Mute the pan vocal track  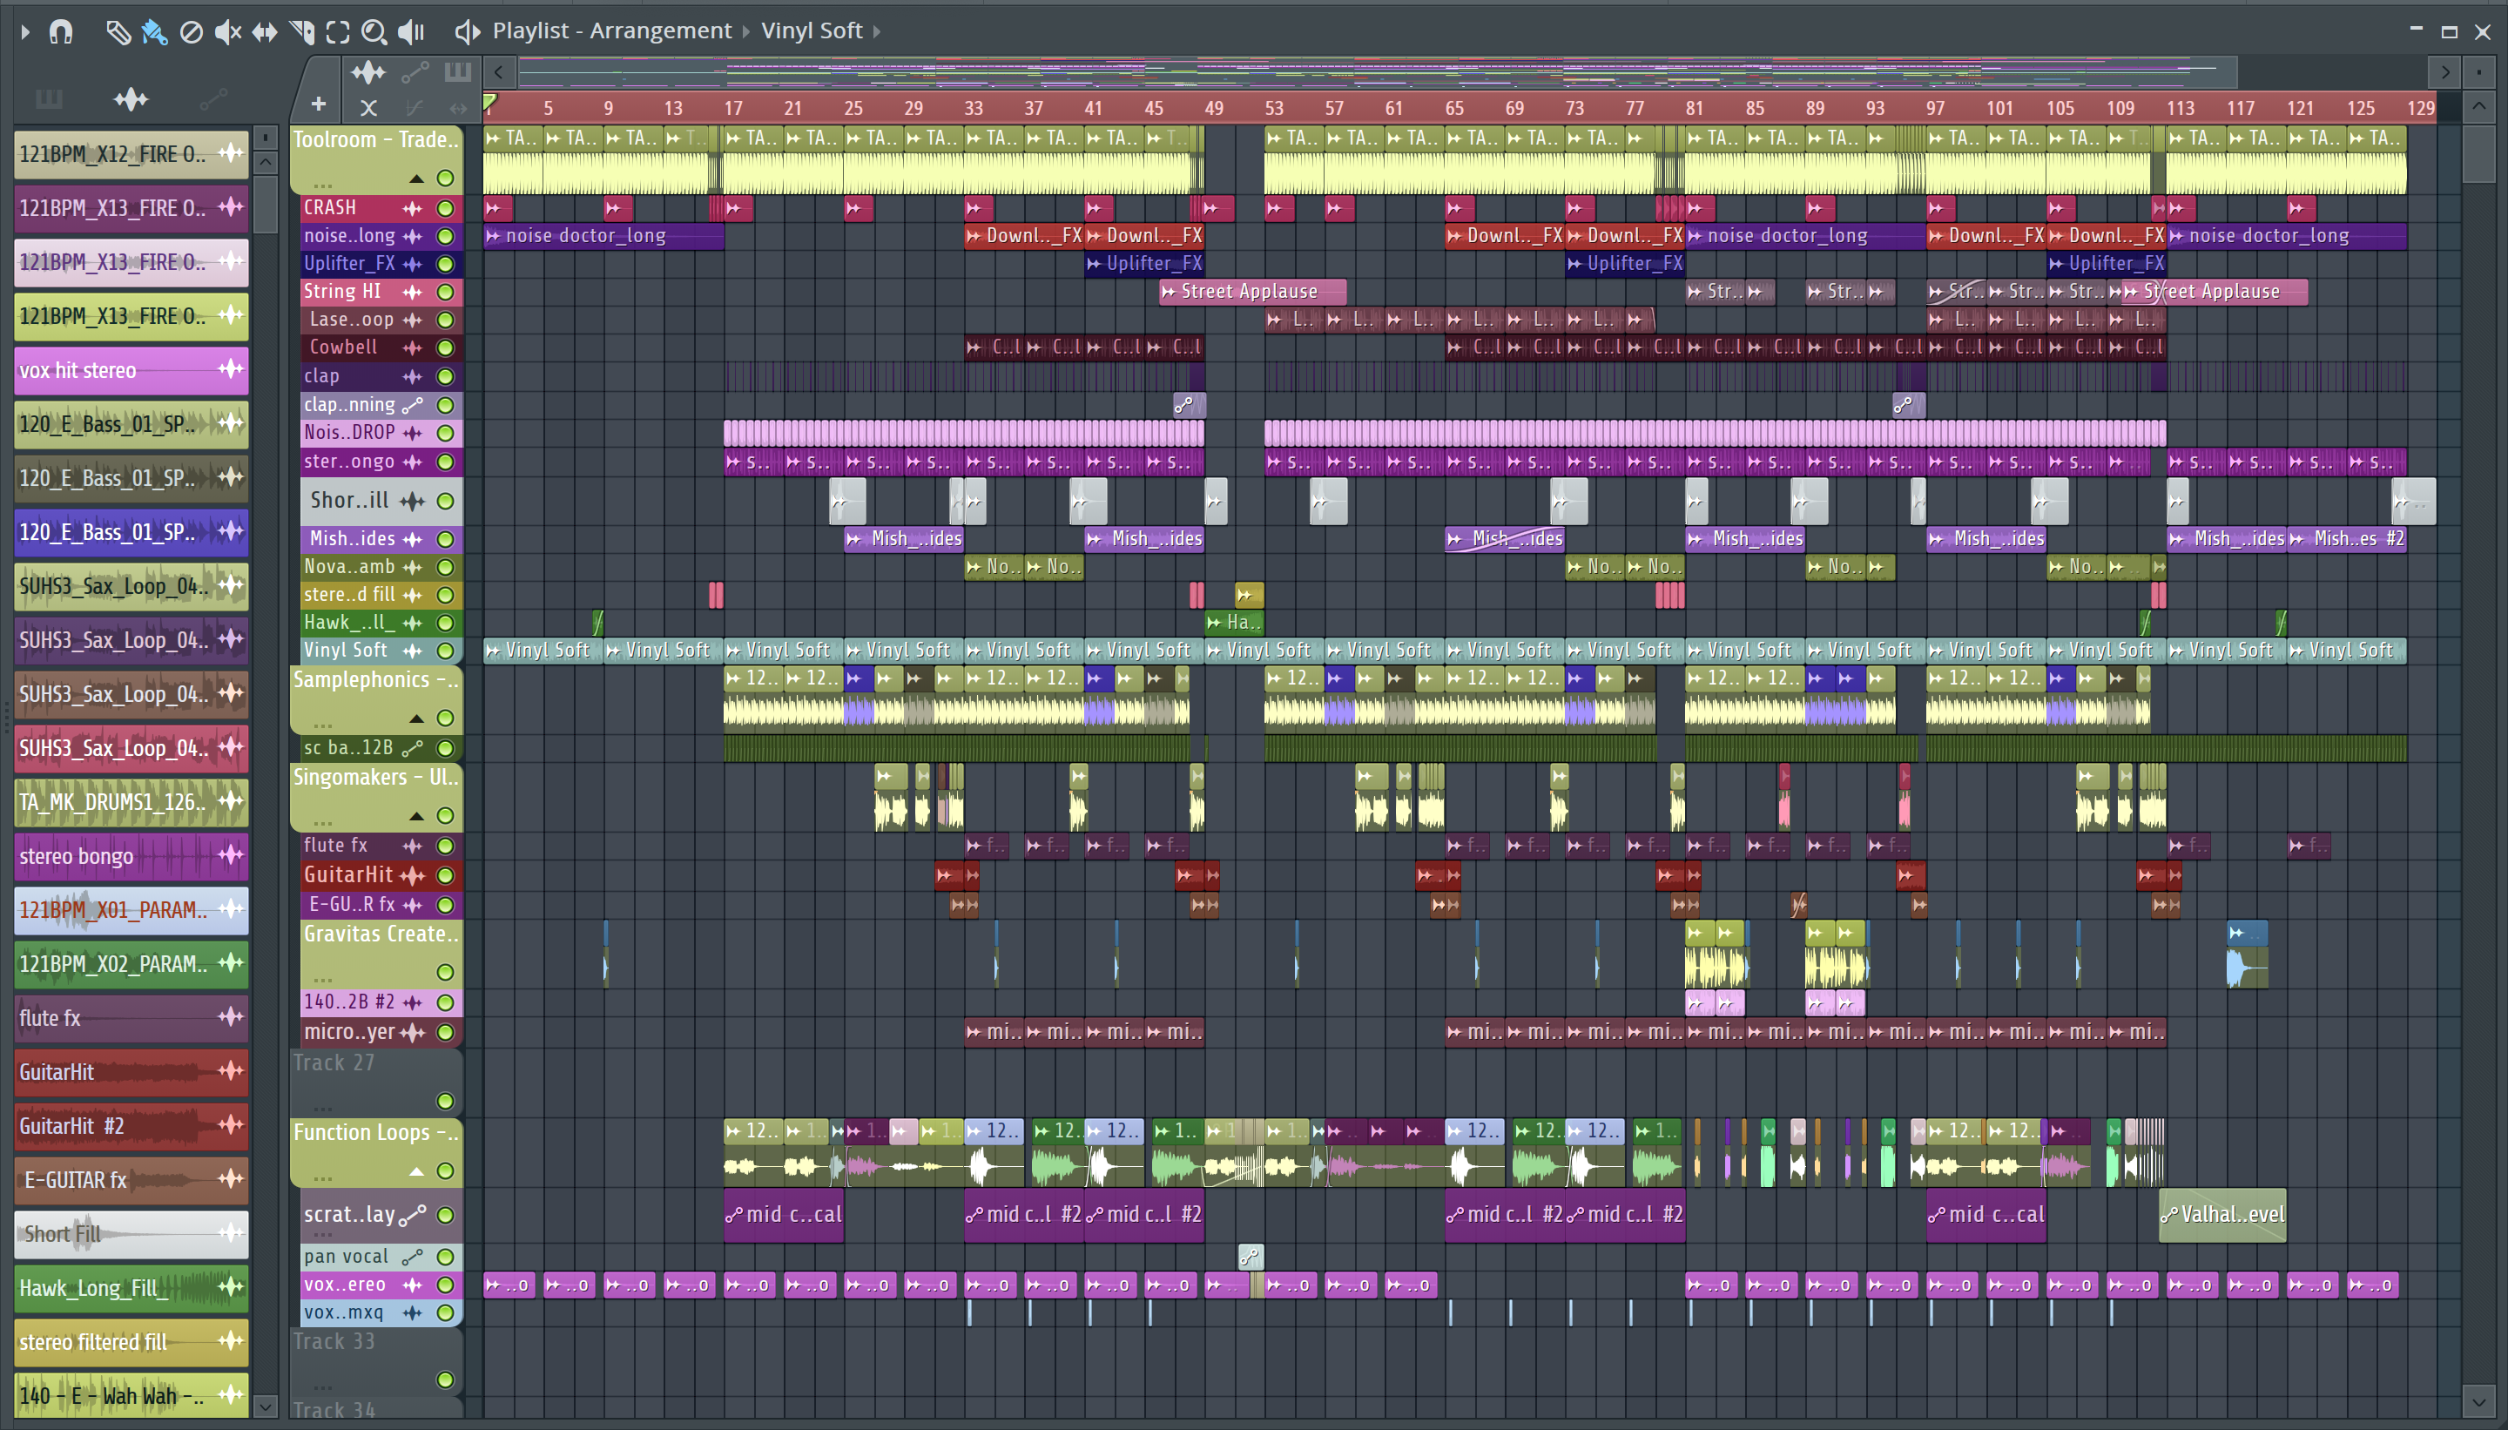pos(445,1258)
